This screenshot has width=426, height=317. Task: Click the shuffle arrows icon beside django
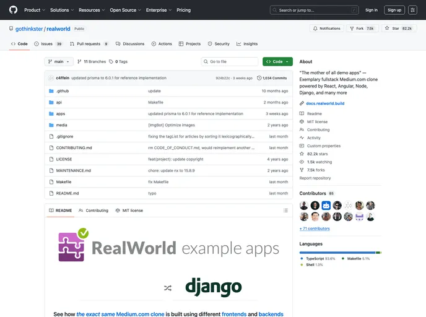pos(168,288)
